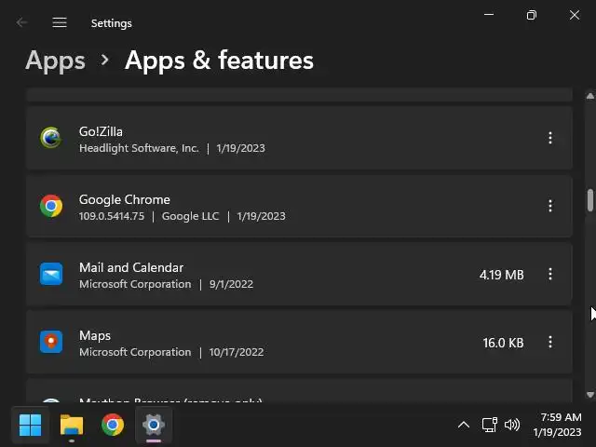Image resolution: width=596 pixels, height=447 pixels.
Task: Show hidden icons tray chevron
Action: pyautogui.click(x=463, y=426)
